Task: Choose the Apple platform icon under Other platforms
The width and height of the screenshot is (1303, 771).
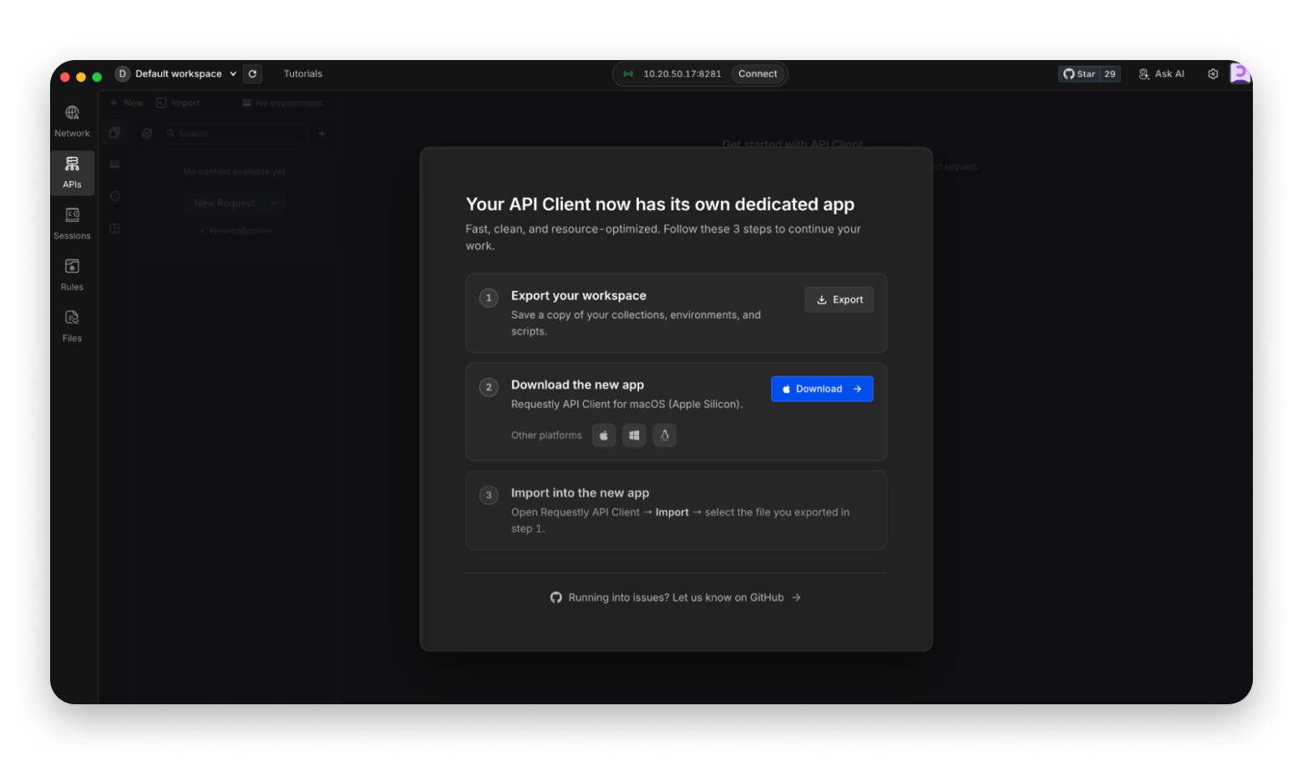Action: 604,435
